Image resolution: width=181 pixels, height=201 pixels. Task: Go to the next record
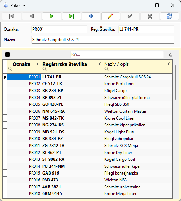pos(52,16)
